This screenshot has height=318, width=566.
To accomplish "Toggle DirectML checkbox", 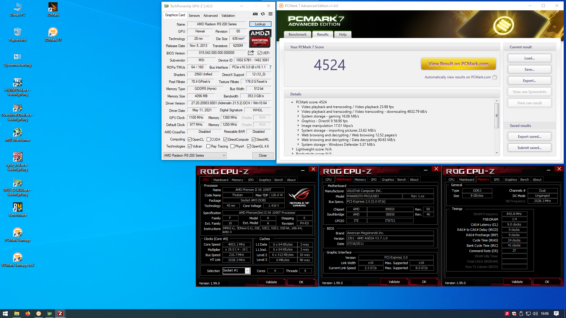I will point(254,140).
